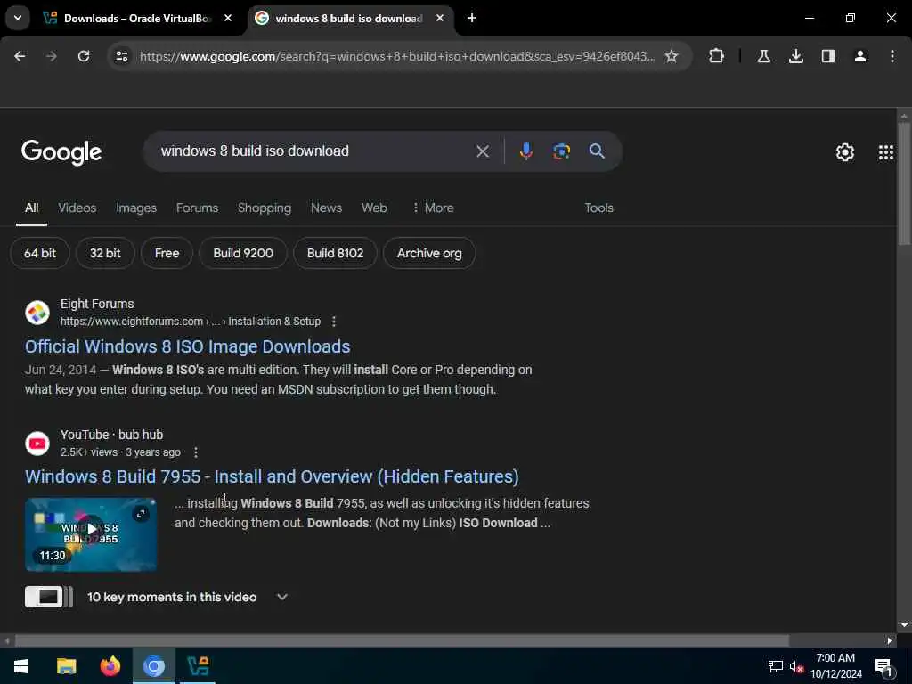
Task: Apply the 64 bit filter chip
Action: [40, 254]
